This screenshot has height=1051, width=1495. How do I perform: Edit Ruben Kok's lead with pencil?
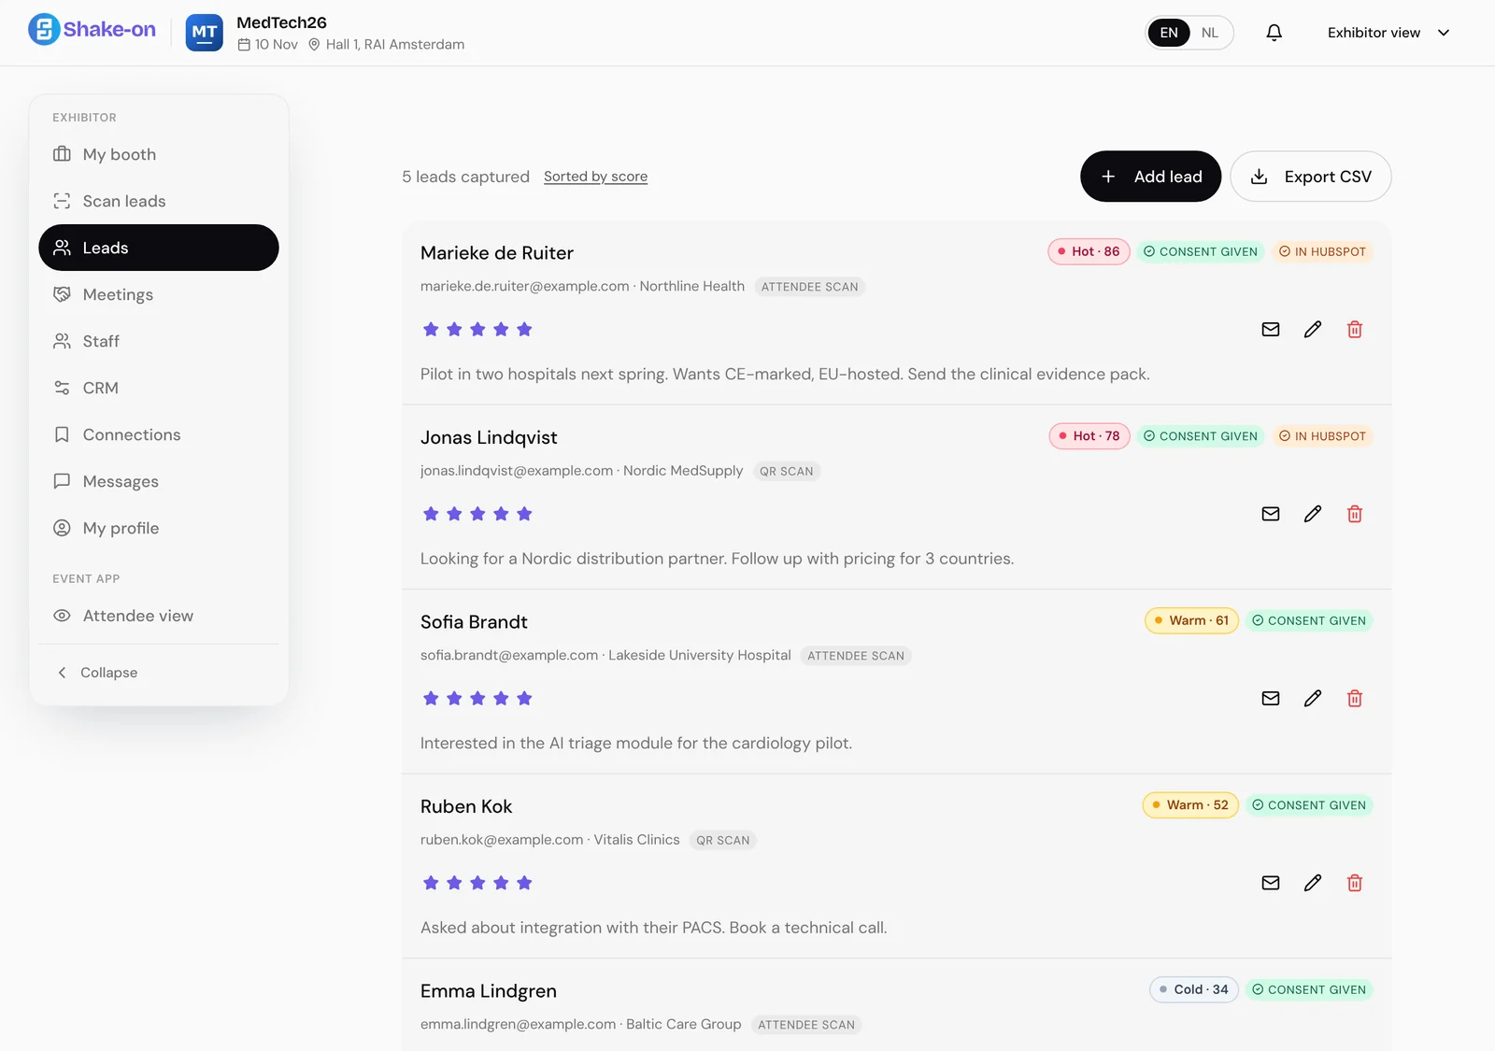(x=1313, y=883)
